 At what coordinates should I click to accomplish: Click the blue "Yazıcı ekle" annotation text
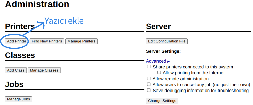(x=64, y=21)
